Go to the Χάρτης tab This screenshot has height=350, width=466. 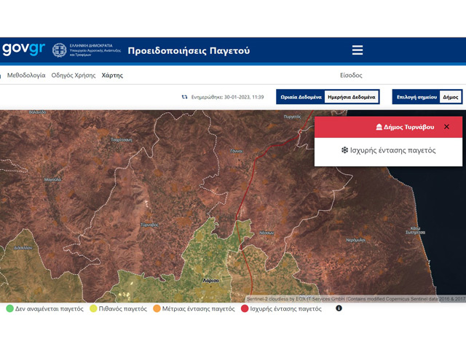(112, 75)
